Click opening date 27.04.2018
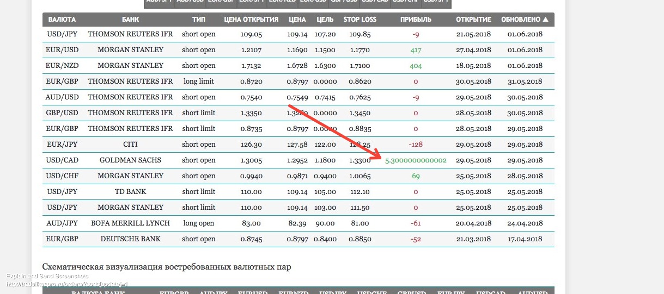664x294 pixels. click(x=473, y=50)
